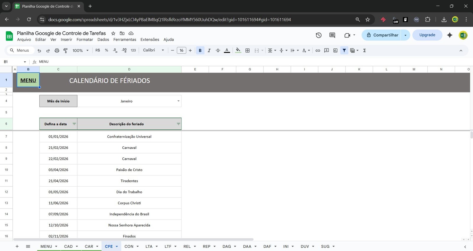Click the print icon in toolbar

[57, 50]
